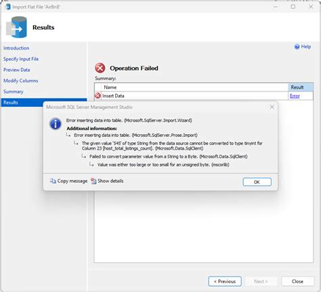This screenshot has width=321, height=292.
Task: Select the Results step in sidebar
Action: coord(44,102)
